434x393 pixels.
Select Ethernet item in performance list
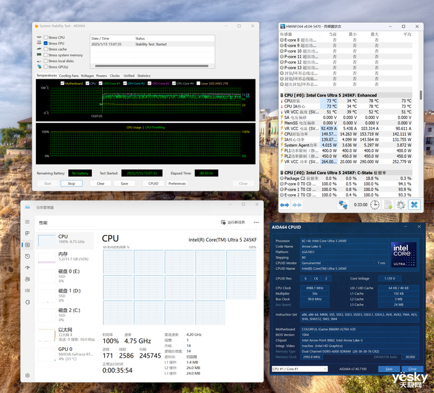pos(65,334)
